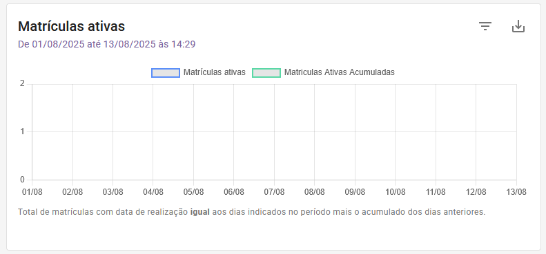Click the 03/08 x-axis label
546x254 pixels.
pyautogui.click(x=113, y=192)
